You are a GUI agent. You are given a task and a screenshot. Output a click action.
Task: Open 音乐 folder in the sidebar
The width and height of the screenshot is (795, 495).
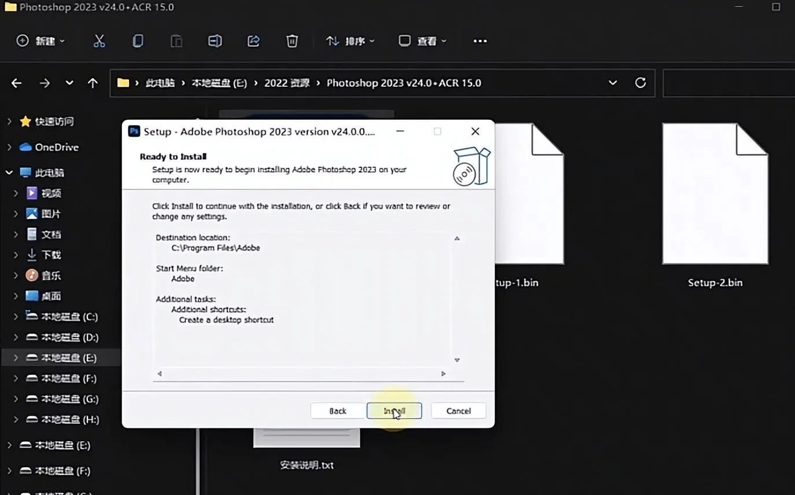coord(51,276)
